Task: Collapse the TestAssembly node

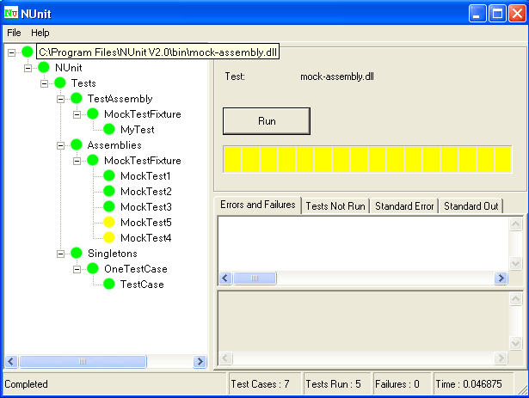Action: click(61, 99)
